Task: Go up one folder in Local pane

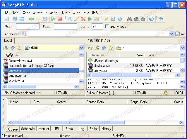Action: (6, 48)
